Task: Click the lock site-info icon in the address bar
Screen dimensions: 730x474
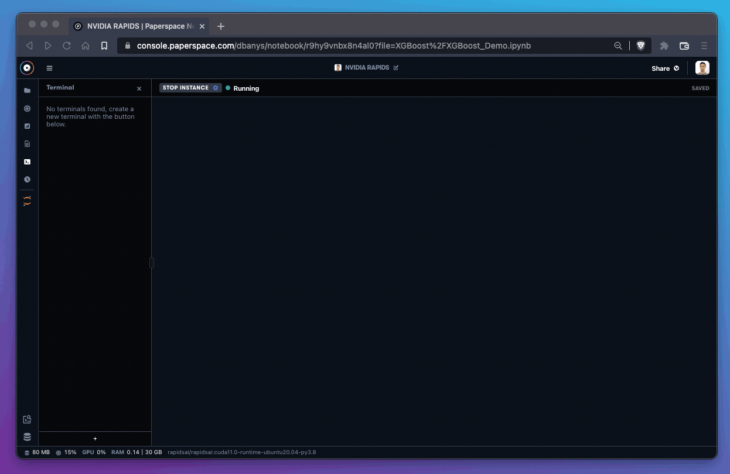Action: (x=127, y=46)
